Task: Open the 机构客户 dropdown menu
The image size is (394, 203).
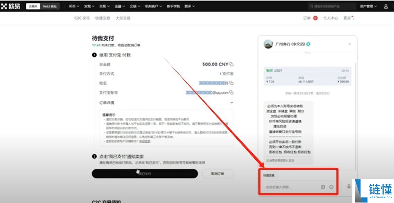Action: pos(154,6)
